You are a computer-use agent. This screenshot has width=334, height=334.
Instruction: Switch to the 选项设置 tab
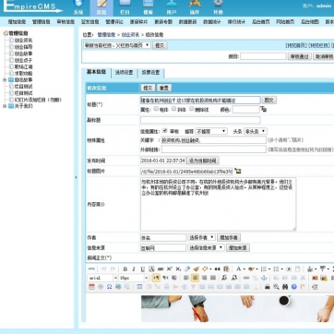(124, 73)
